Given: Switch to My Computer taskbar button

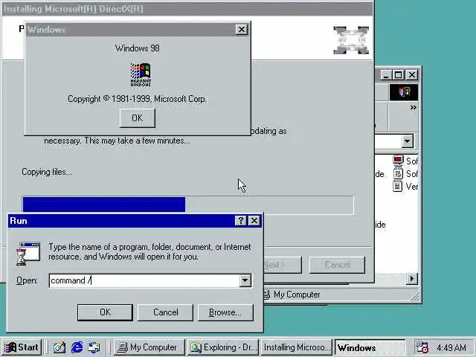Looking at the screenshot, I should (x=149, y=347).
